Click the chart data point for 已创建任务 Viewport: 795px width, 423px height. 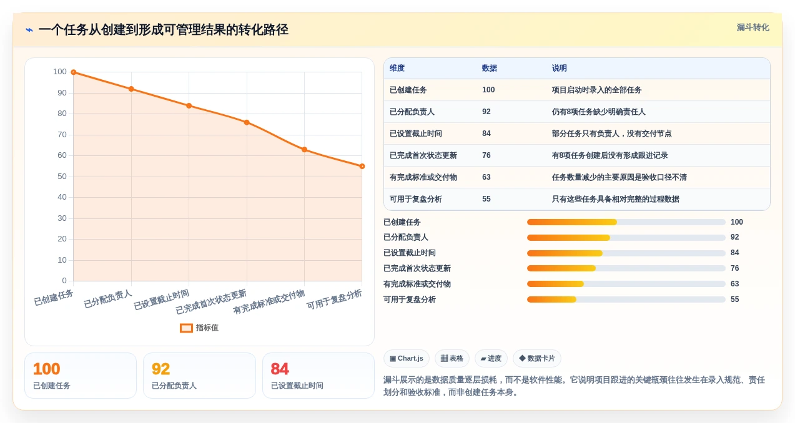tap(74, 72)
